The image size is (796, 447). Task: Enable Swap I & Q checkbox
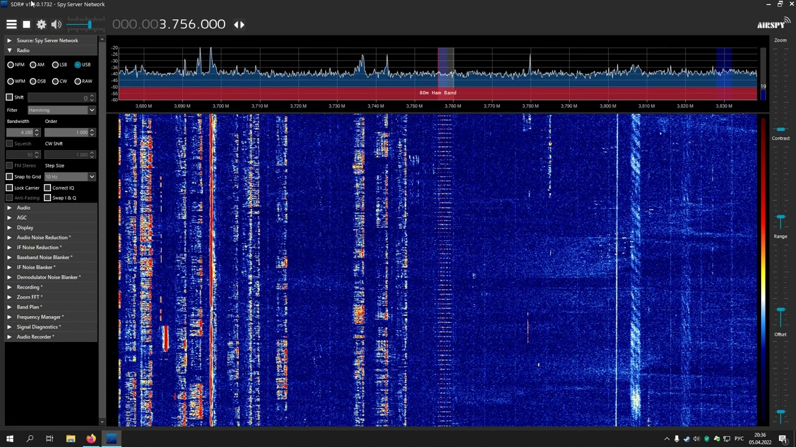pos(47,197)
